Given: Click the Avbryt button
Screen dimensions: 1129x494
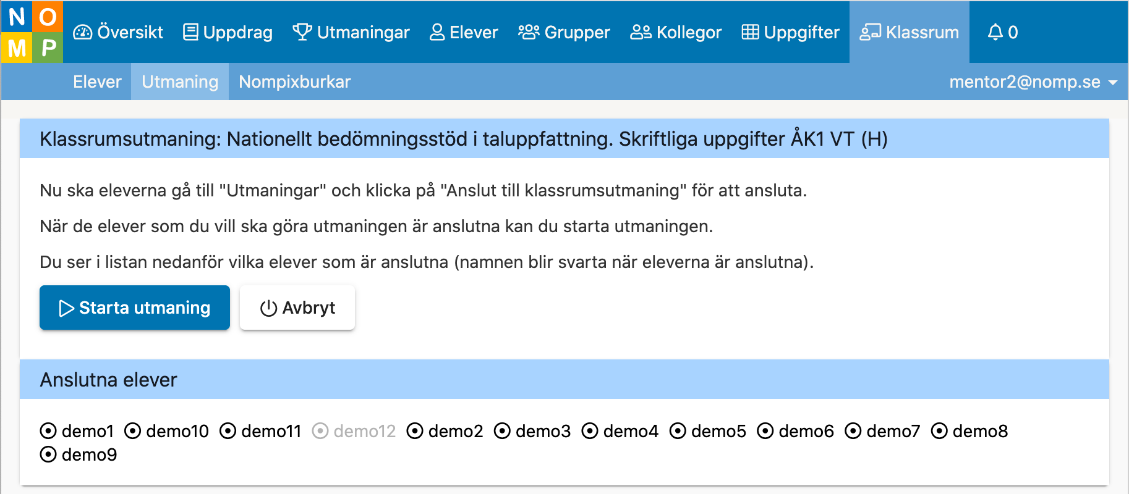Looking at the screenshot, I should [297, 308].
